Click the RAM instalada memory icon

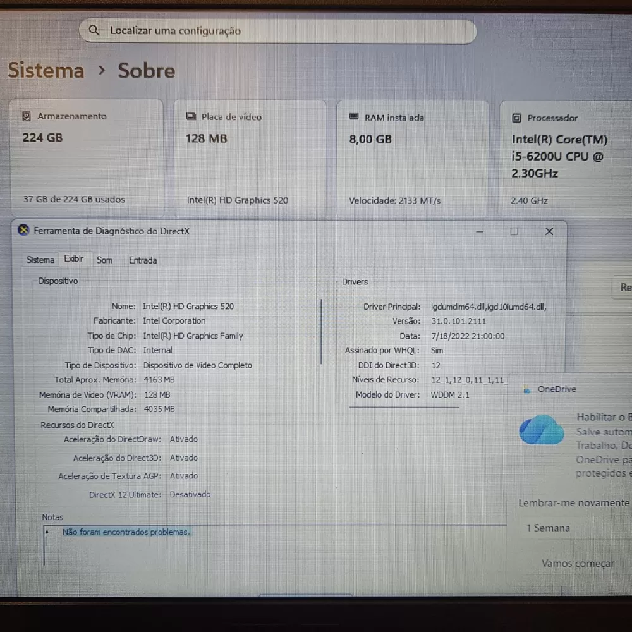(354, 118)
